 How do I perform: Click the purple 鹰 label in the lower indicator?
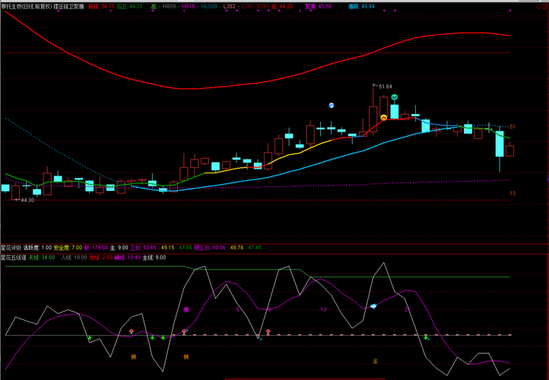pyautogui.click(x=186, y=309)
